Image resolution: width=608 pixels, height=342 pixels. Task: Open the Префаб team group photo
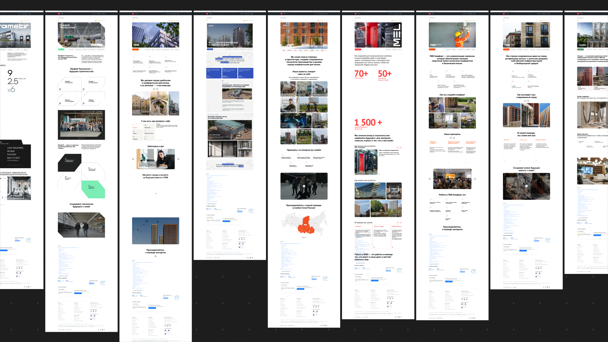81,125
